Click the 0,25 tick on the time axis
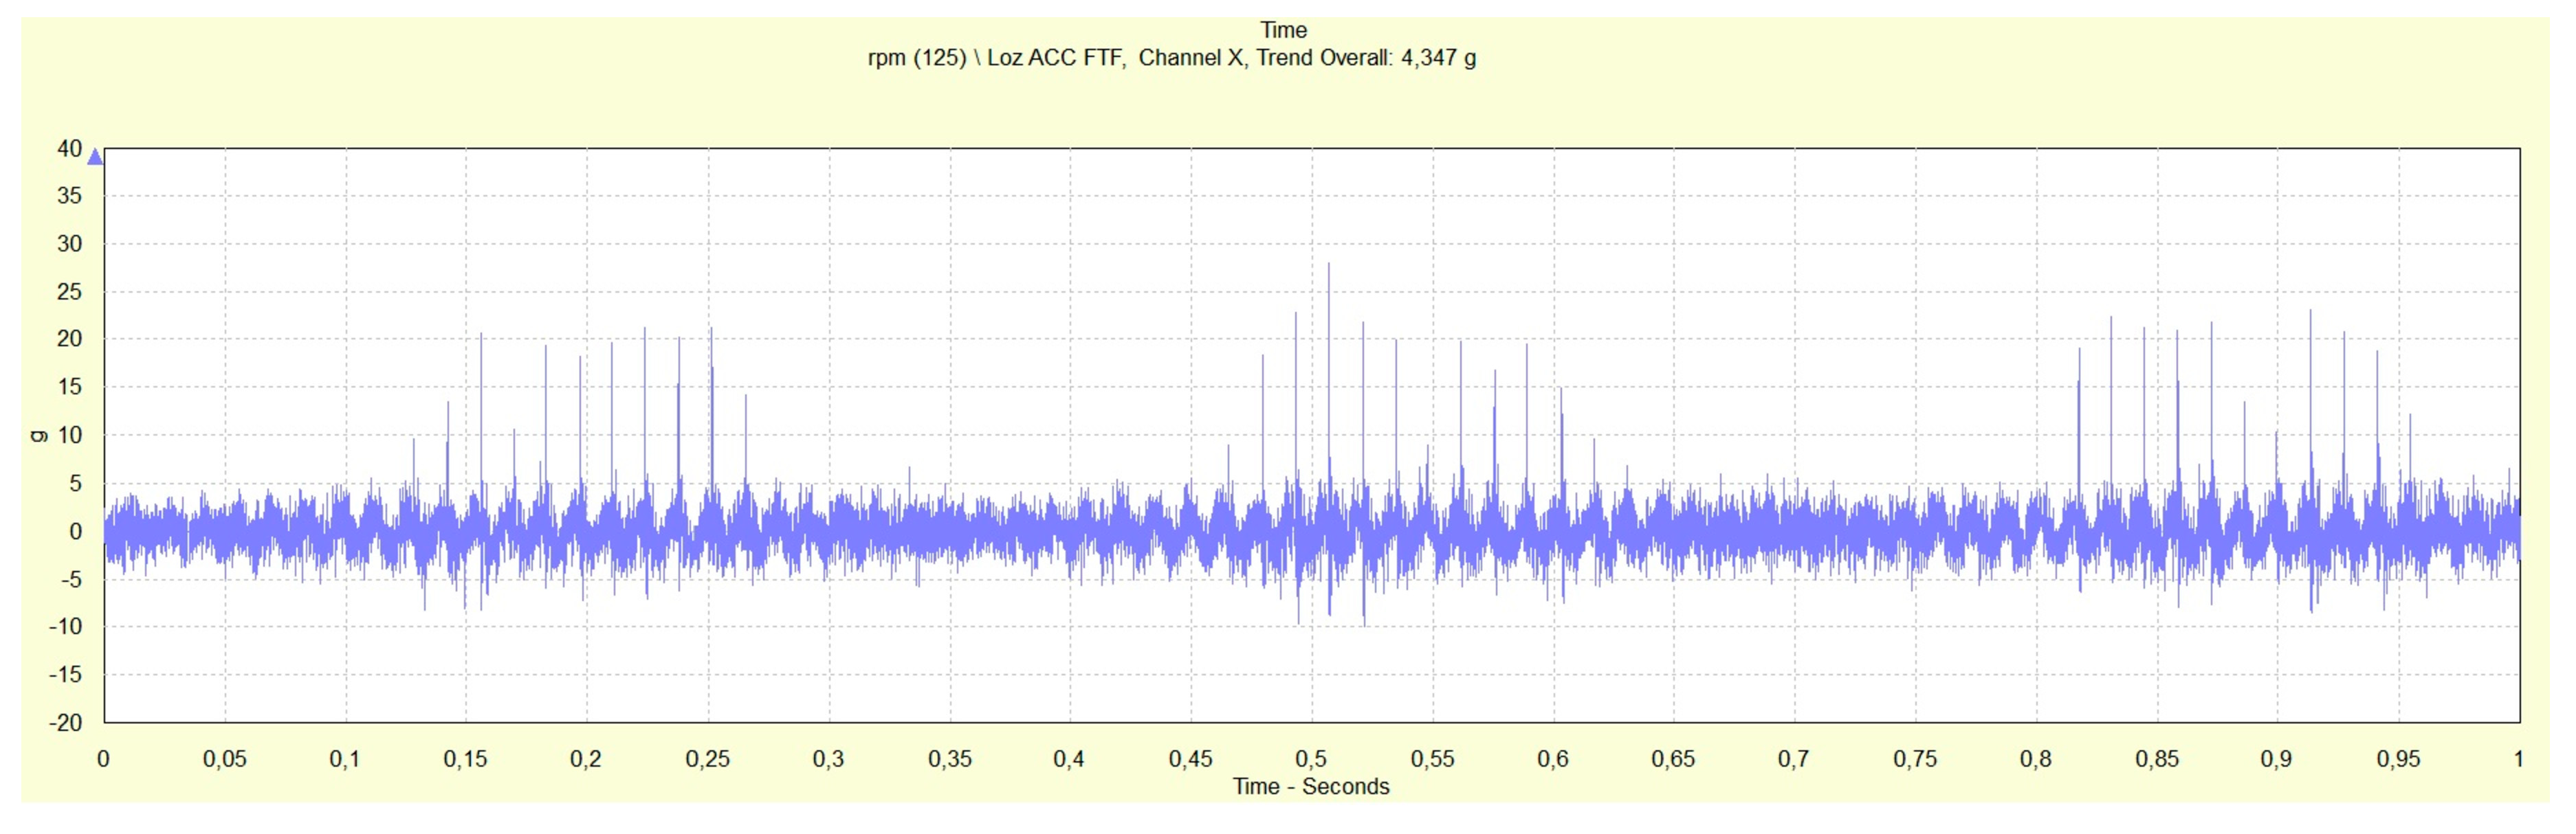 click(x=707, y=759)
